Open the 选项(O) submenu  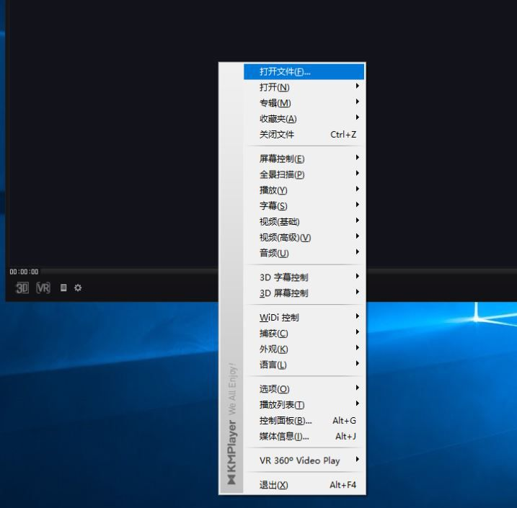pyautogui.click(x=274, y=389)
